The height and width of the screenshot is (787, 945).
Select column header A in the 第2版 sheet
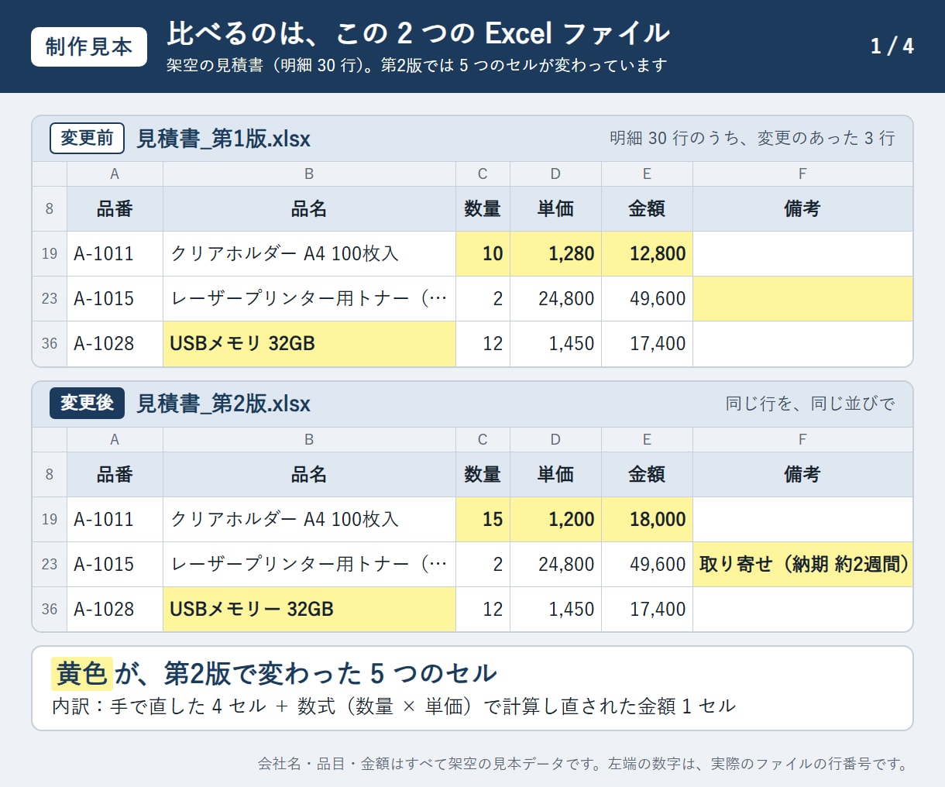[115, 440]
